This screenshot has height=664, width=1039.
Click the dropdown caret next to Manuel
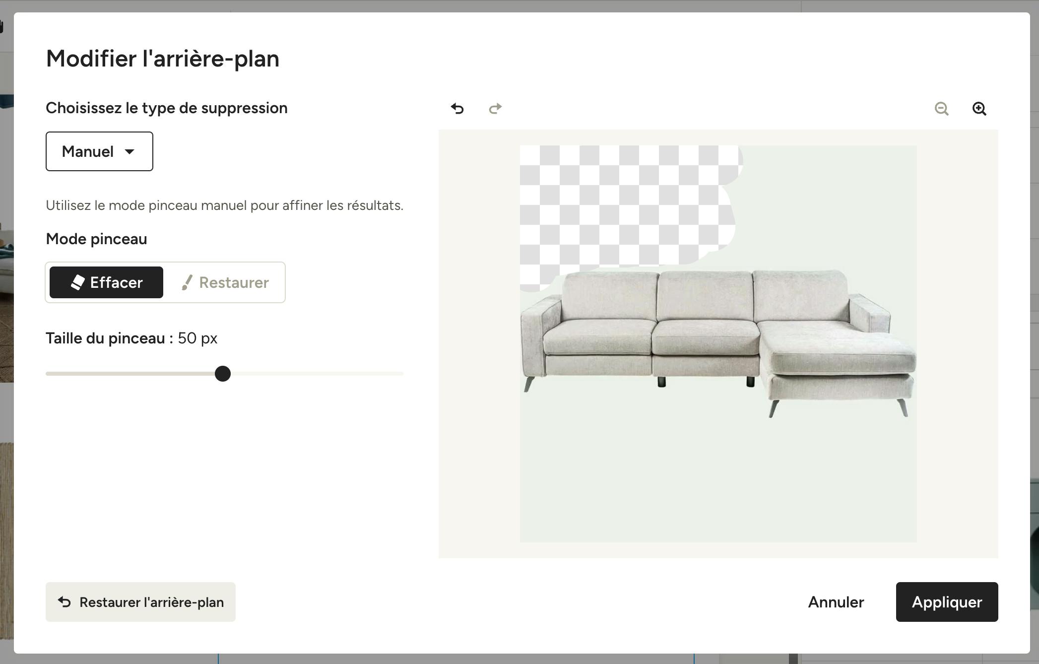tap(130, 152)
